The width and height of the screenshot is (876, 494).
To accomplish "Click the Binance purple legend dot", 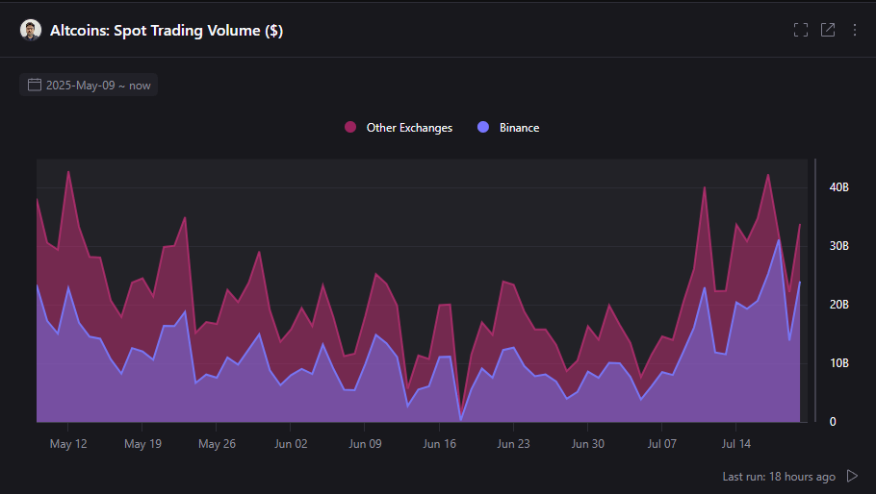I will click(484, 128).
